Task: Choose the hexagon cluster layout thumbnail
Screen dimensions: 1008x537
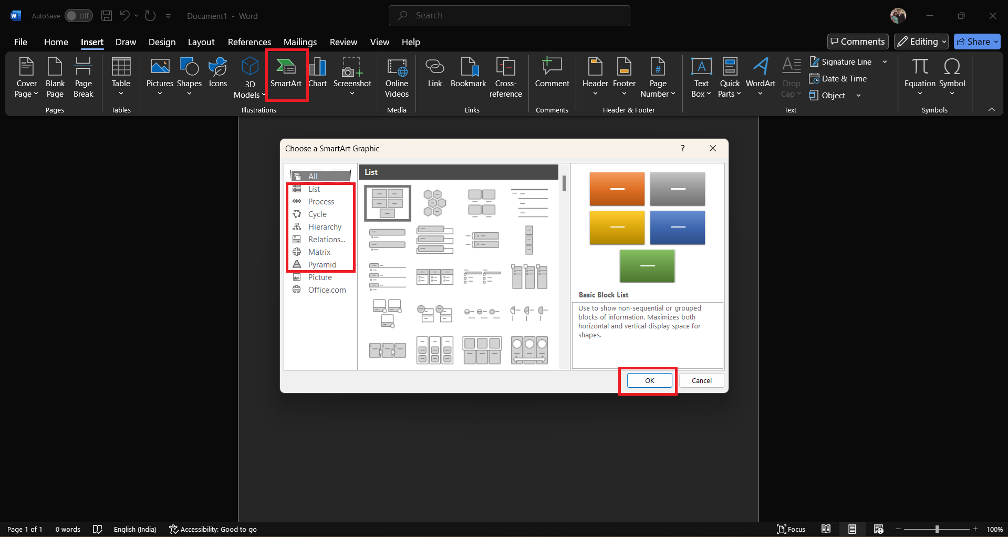Action: 434,203
